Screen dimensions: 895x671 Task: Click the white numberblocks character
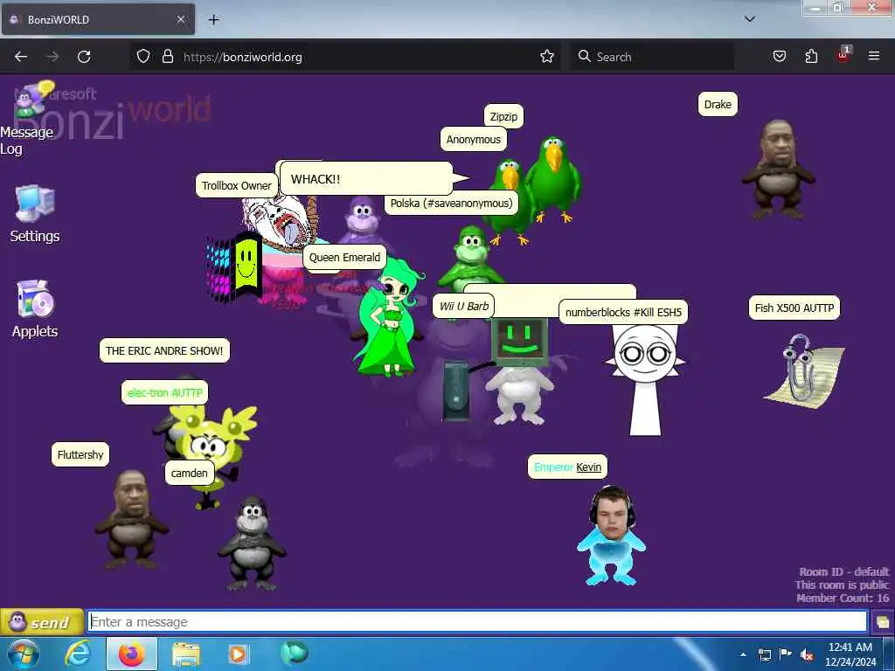click(646, 379)
